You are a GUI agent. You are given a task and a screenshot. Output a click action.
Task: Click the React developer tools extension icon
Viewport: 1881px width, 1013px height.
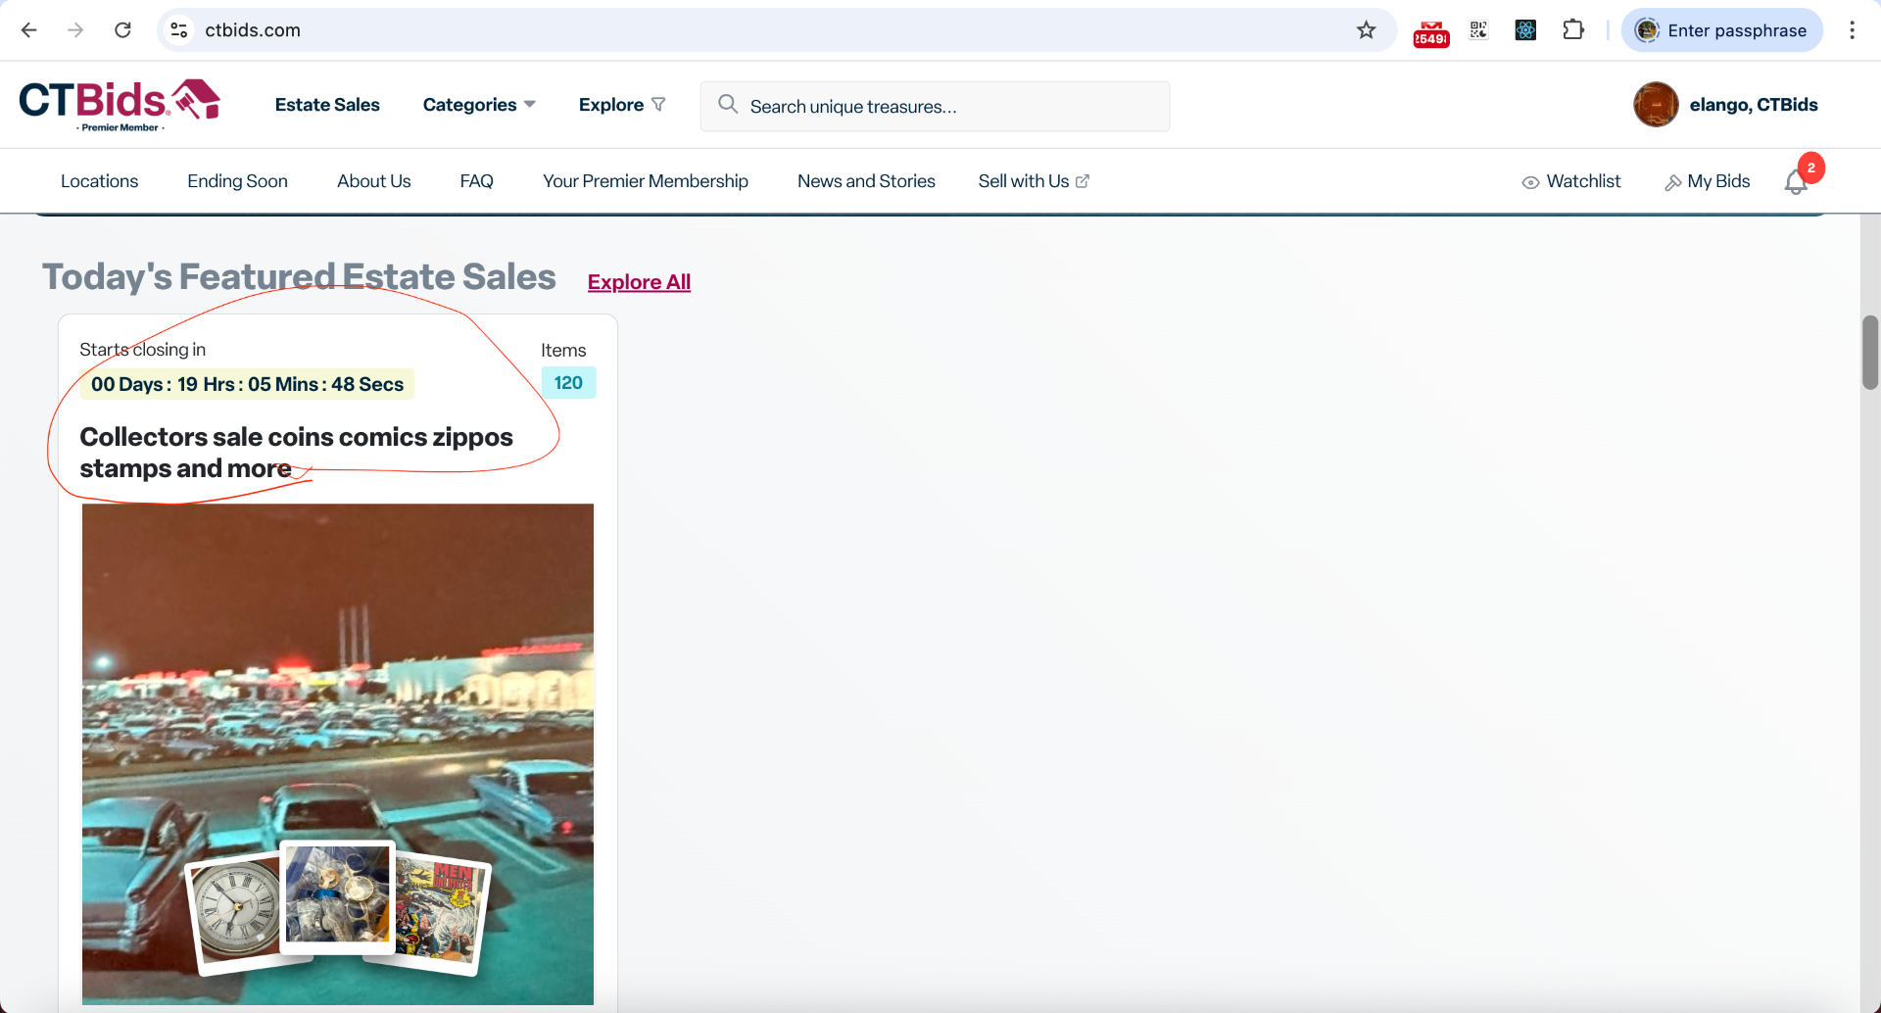1525,30
